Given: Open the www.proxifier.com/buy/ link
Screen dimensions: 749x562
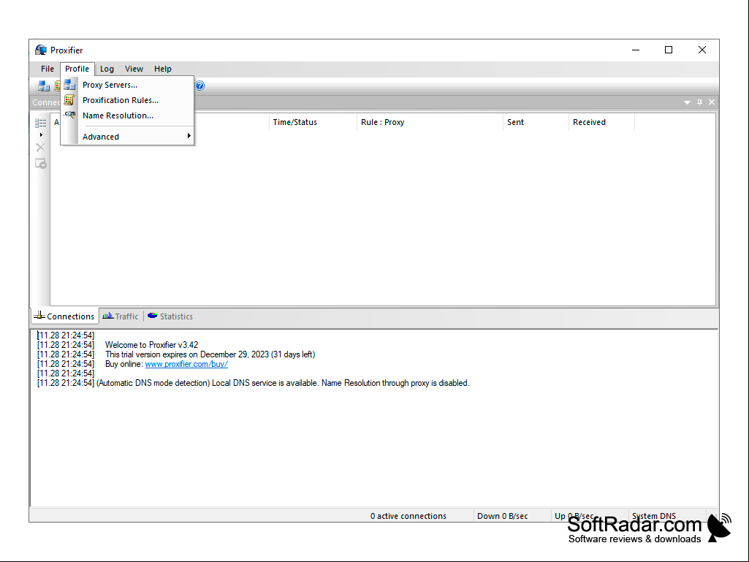Looking at the screenshot, I should tap(186, 364).
